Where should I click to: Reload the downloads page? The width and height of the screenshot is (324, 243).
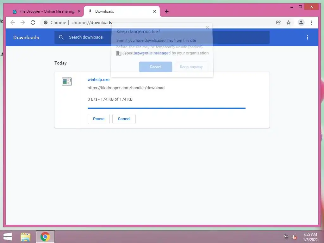(33, 22)
